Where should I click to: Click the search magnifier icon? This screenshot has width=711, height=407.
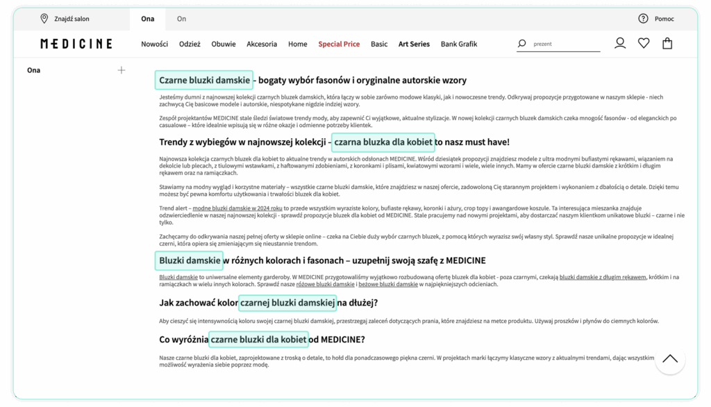[x=522, y=44]
